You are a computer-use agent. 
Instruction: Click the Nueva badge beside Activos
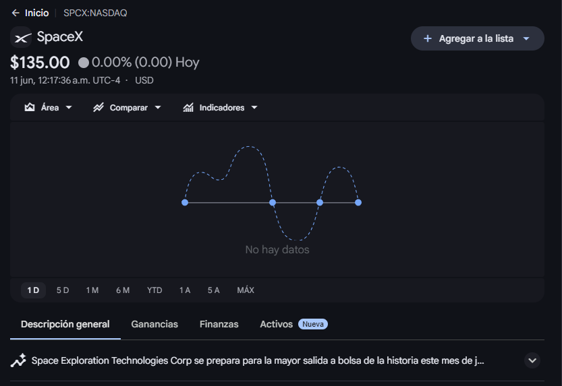click(x=313, y=324)
